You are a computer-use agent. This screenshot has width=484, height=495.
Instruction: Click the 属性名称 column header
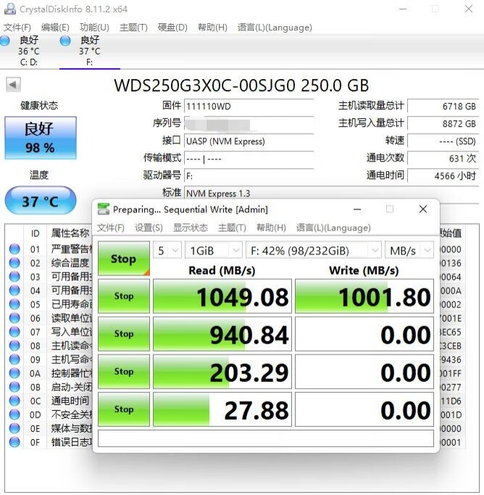(70, 233)
